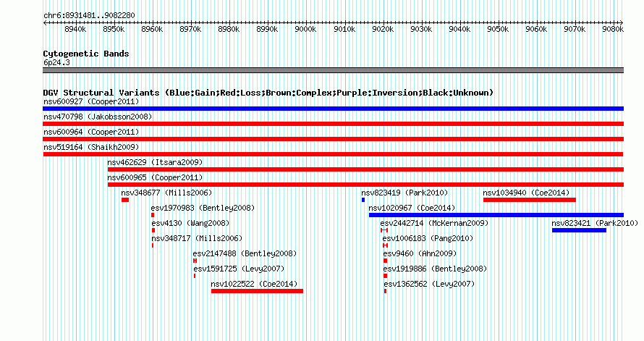The height and width of the screenshot is (341, 644).
Task: Select the red nsv600965 loss bar
Action: click(x=365, y=185)
